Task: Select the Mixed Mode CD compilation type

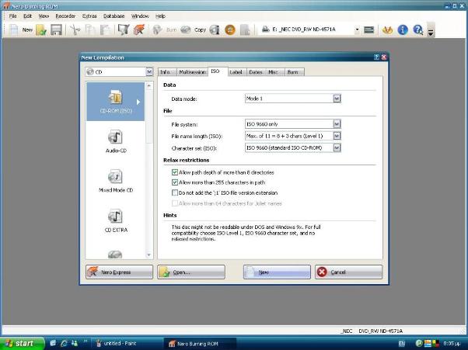Action: point(116,181)
